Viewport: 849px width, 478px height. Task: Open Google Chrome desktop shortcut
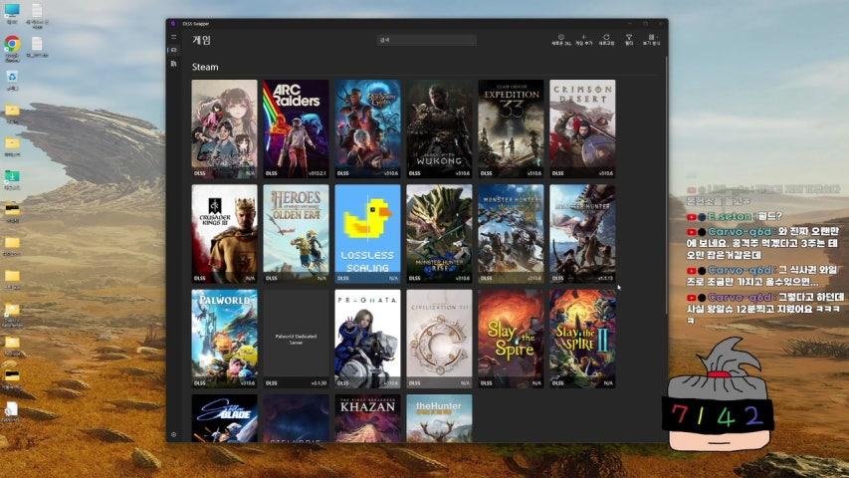(x=12, y=48)
